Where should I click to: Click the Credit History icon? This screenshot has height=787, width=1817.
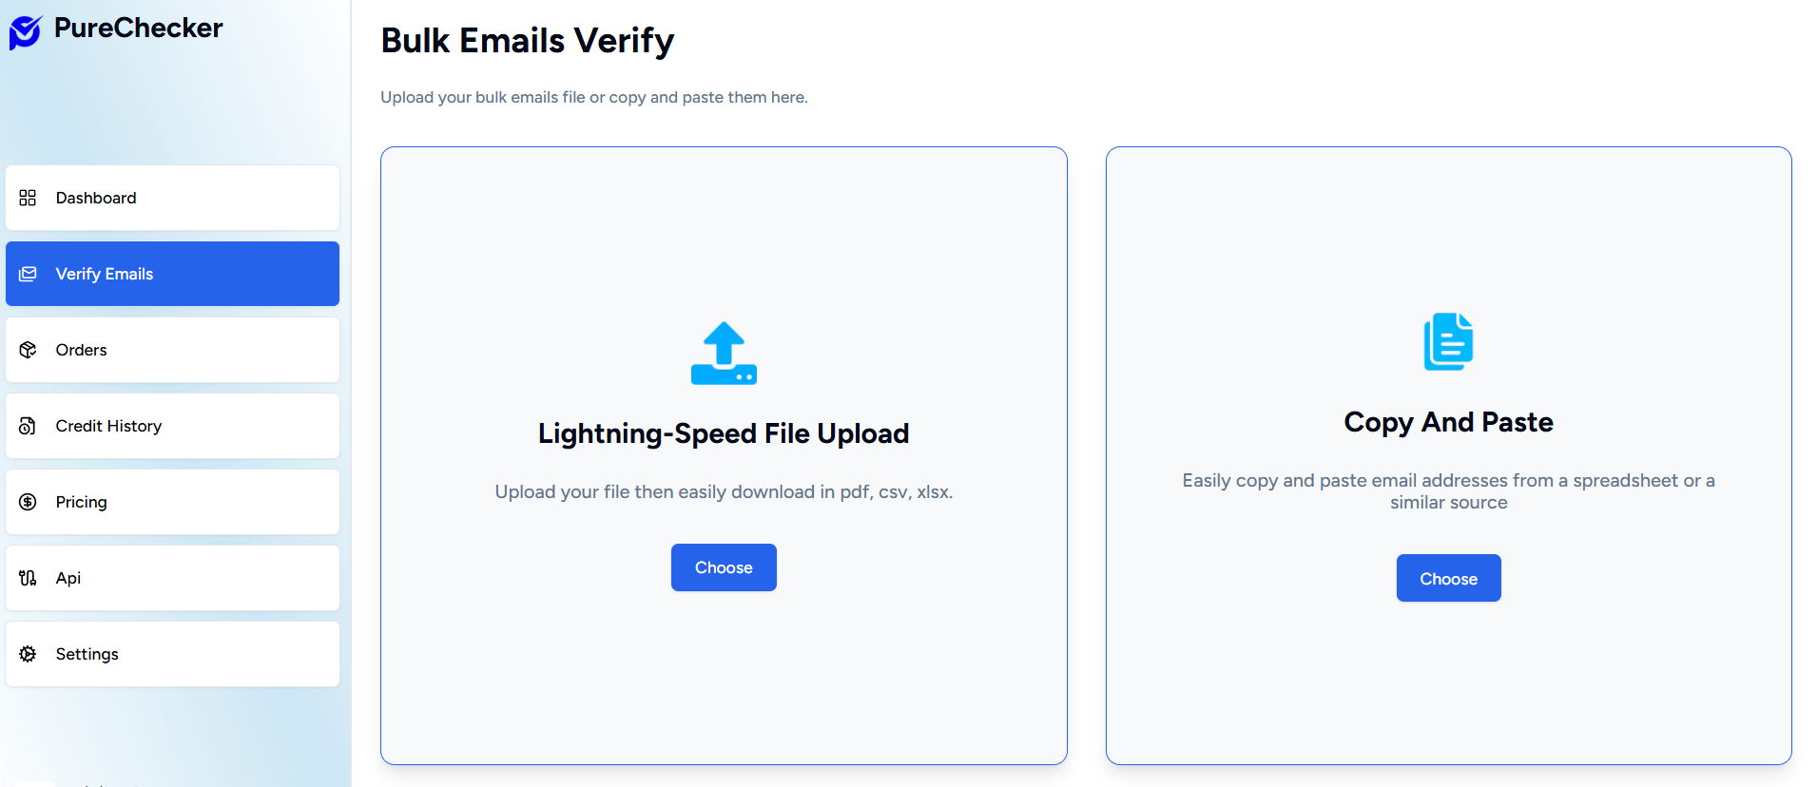(x=28, y=426)
